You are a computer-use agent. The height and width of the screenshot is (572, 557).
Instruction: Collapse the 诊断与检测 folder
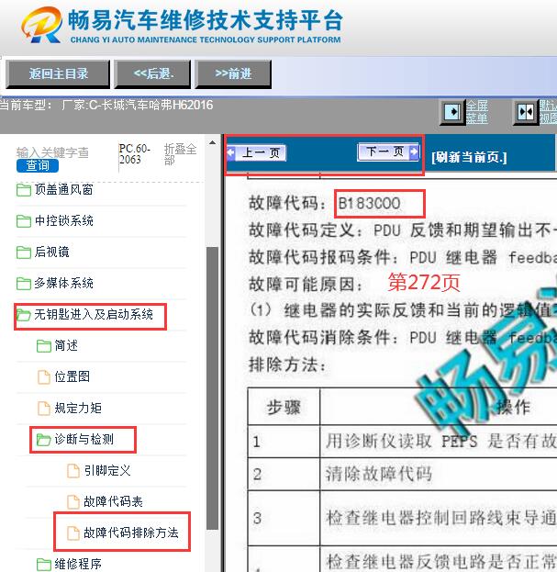[84, 439]
